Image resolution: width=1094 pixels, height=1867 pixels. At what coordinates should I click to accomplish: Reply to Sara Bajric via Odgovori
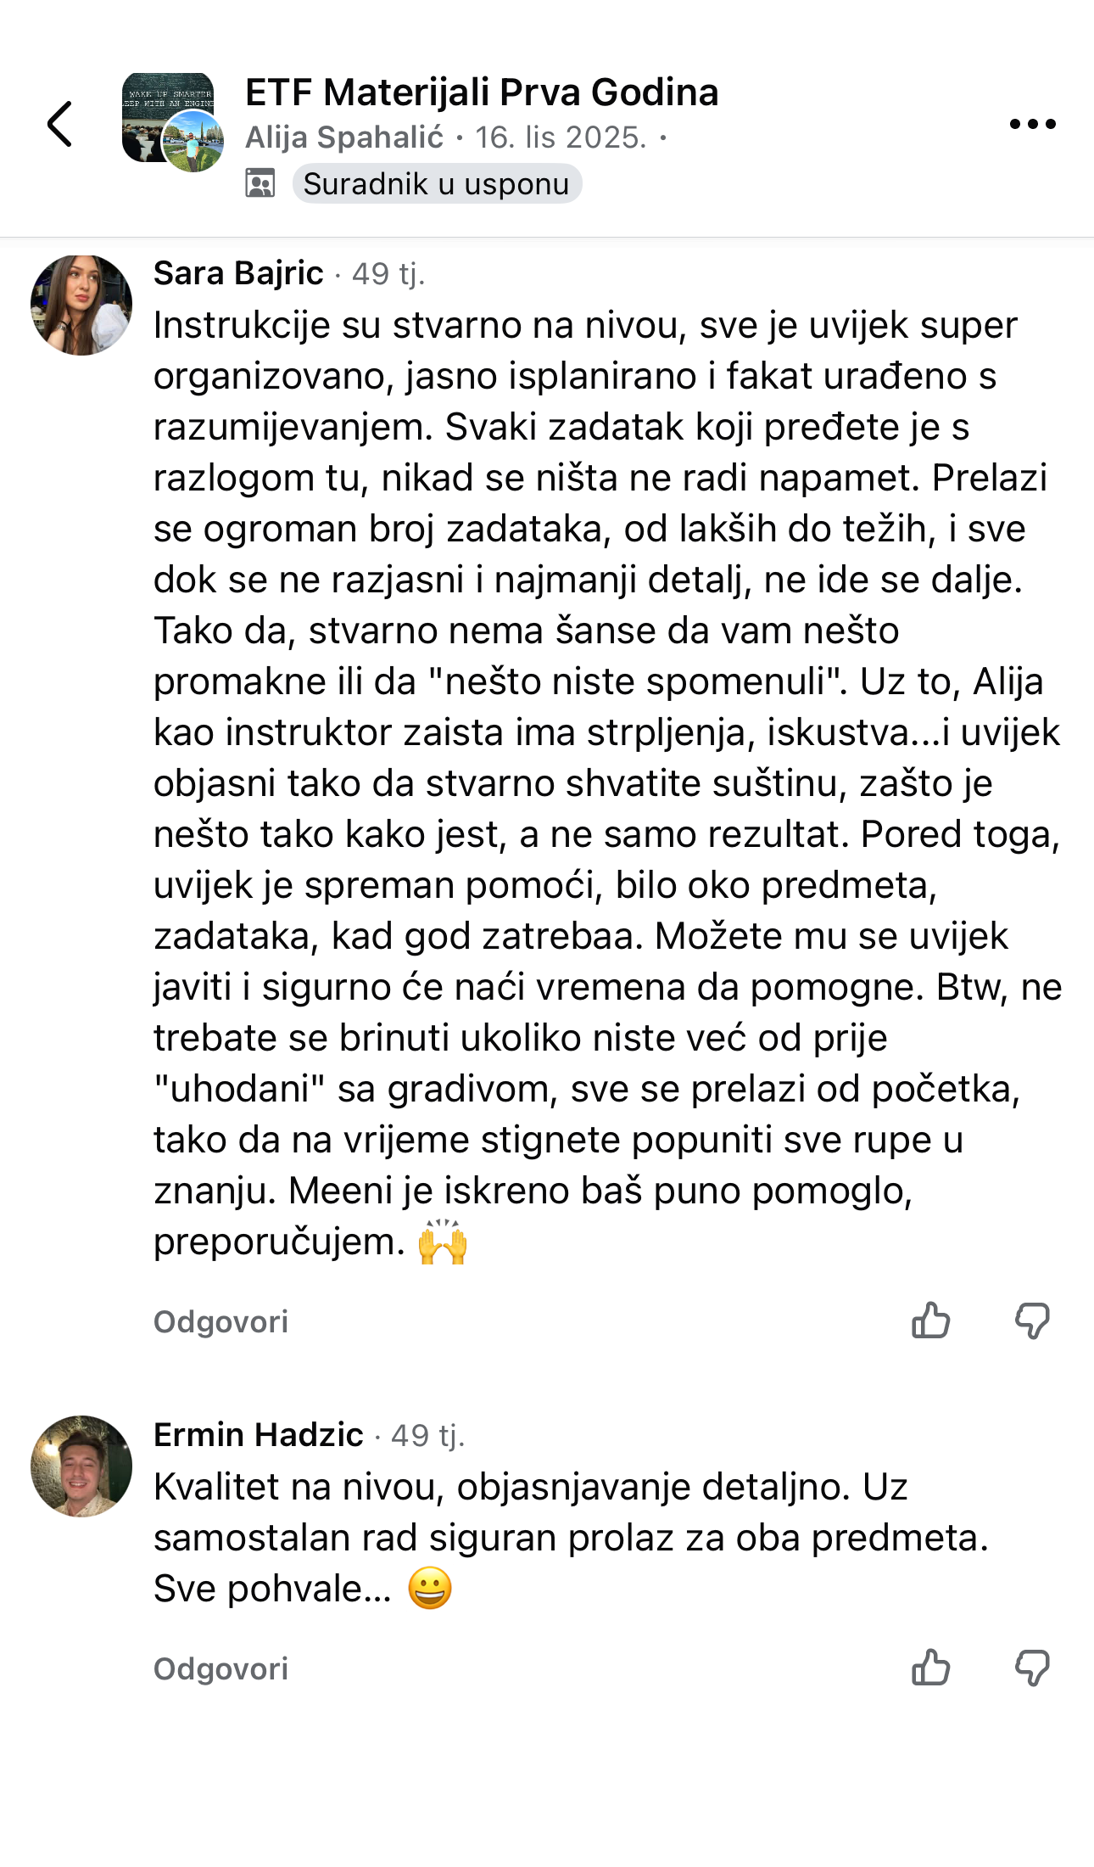coord(221,1322)
